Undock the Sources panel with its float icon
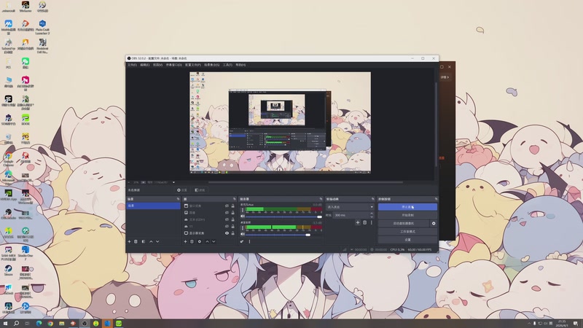The width and height of the screenshot is (583, 328). (234, 199)
